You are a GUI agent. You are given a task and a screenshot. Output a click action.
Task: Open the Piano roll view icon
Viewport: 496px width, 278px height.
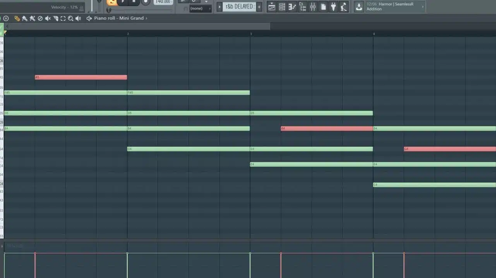coord(292,6)
